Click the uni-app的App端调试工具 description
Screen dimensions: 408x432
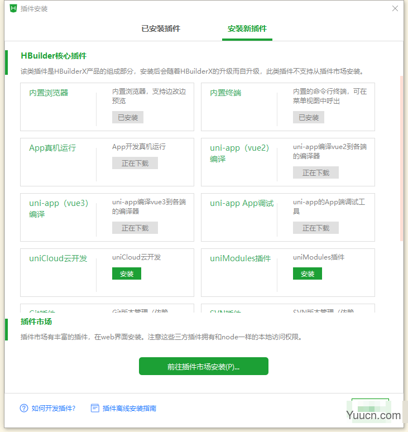click(329, 207)
